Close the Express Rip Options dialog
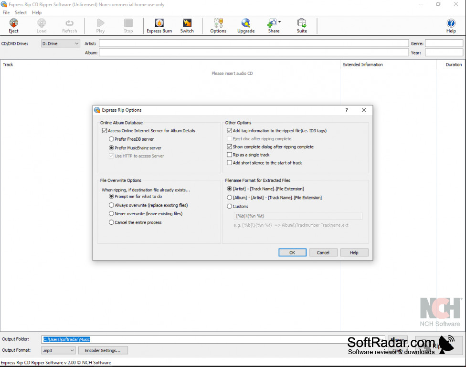Viewport: 466px width, 367px height. tap(364, 110)
